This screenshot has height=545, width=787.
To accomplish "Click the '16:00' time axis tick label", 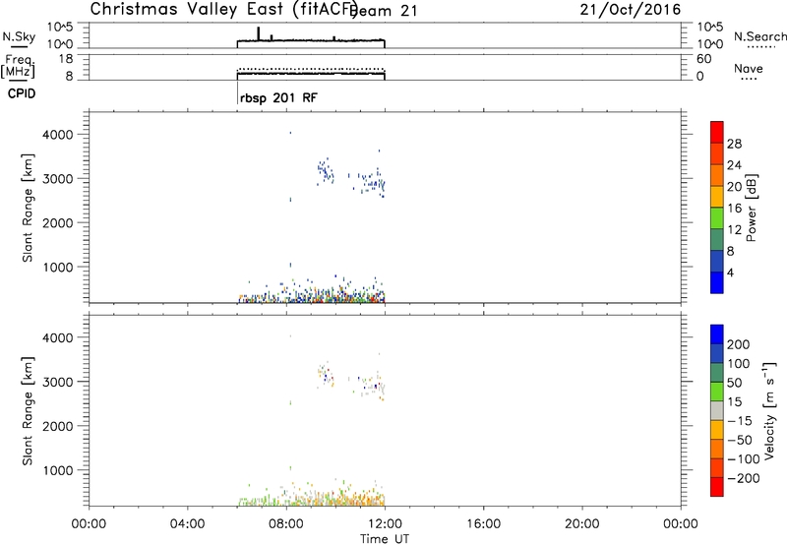I will coord(483,524).
